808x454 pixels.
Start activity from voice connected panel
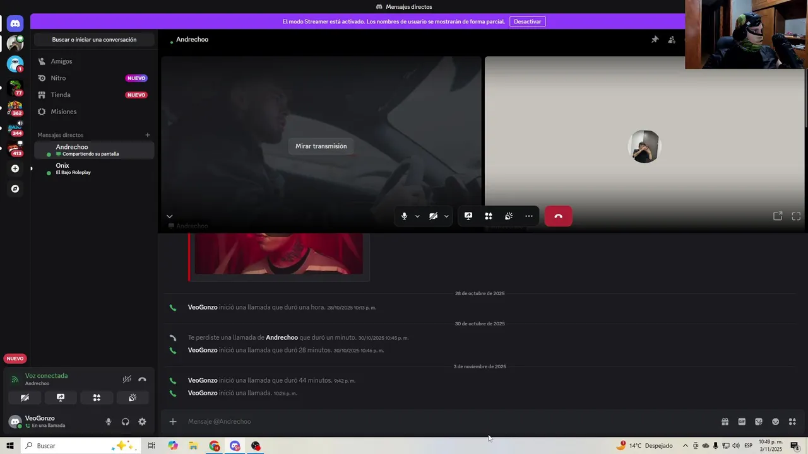(x=97, y=398)
